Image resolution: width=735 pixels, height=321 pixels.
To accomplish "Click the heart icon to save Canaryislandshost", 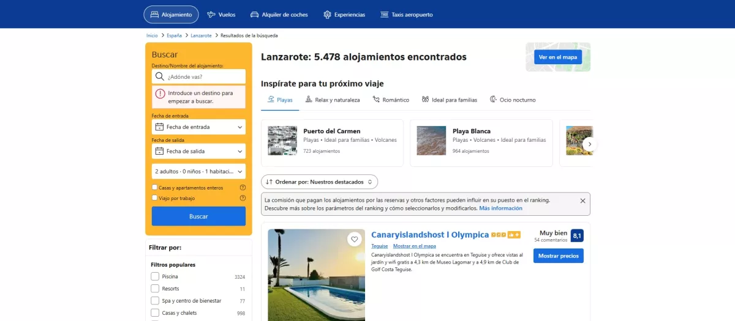I will coord(354,239).
